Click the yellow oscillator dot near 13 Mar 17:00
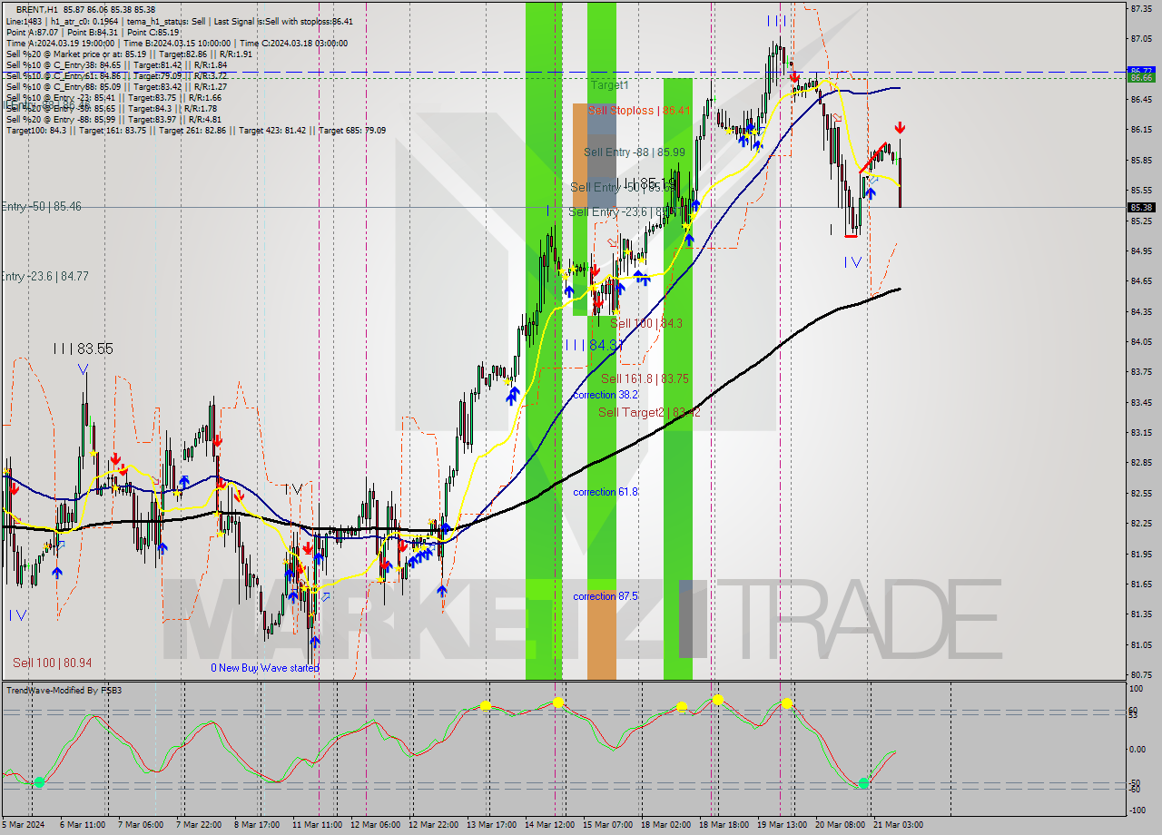Viewport: 1162px width, 835px height. pos(486,705)
